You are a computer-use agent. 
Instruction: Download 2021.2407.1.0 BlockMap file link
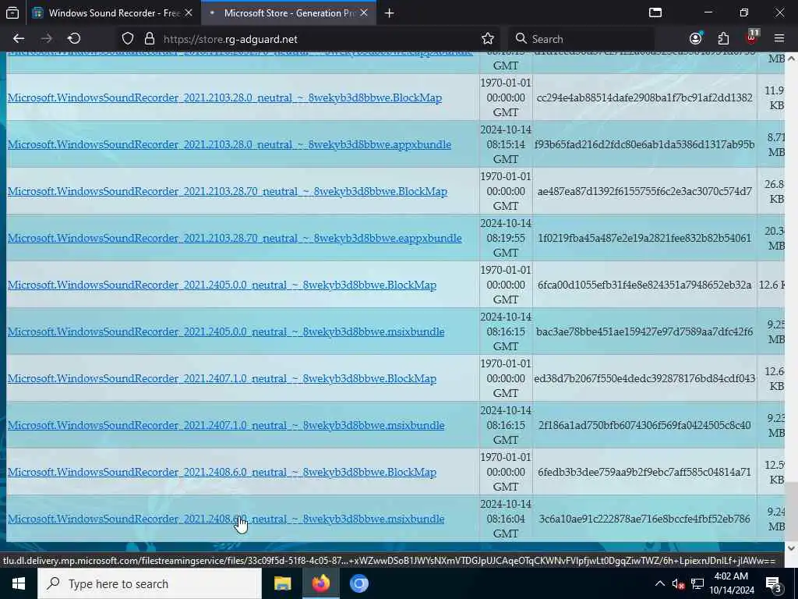[x=222, y=379]
